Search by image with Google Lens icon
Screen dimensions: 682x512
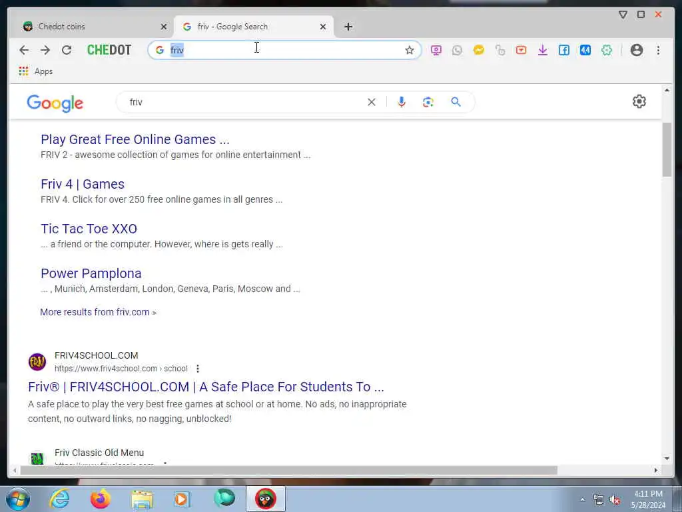click(428, 102)
